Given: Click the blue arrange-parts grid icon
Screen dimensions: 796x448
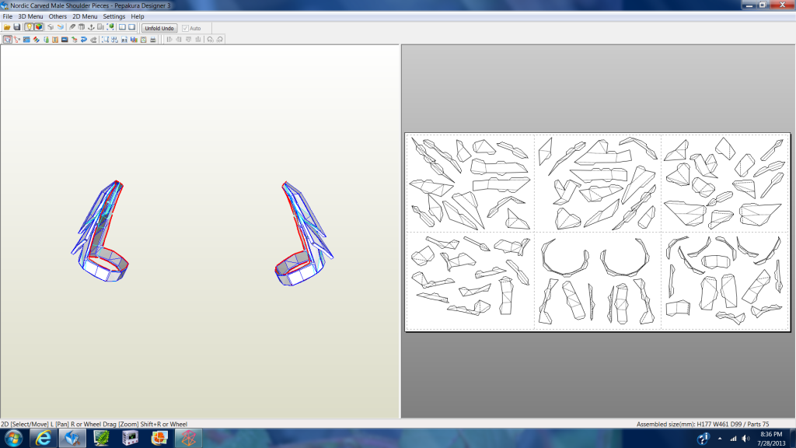Looking at the screenshot, I should pos(115,39).
